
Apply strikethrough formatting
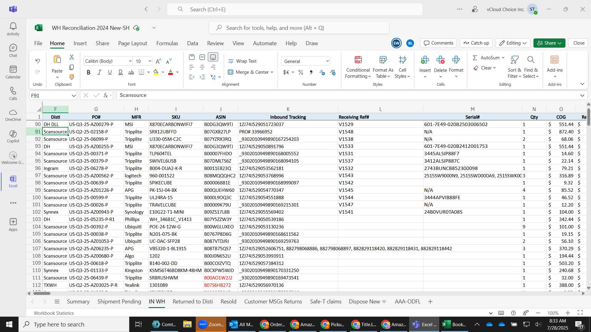point(131,72)
